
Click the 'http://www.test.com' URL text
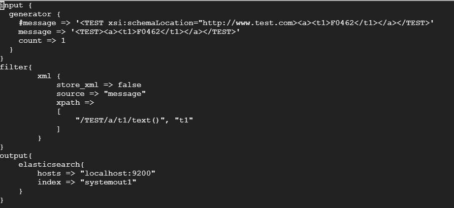coord(247,23)
